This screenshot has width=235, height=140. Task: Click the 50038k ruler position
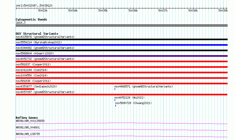tap(193, 11)
